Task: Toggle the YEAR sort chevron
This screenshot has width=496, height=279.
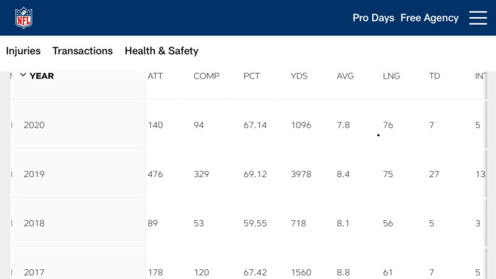Action: [x=23, y=75]
